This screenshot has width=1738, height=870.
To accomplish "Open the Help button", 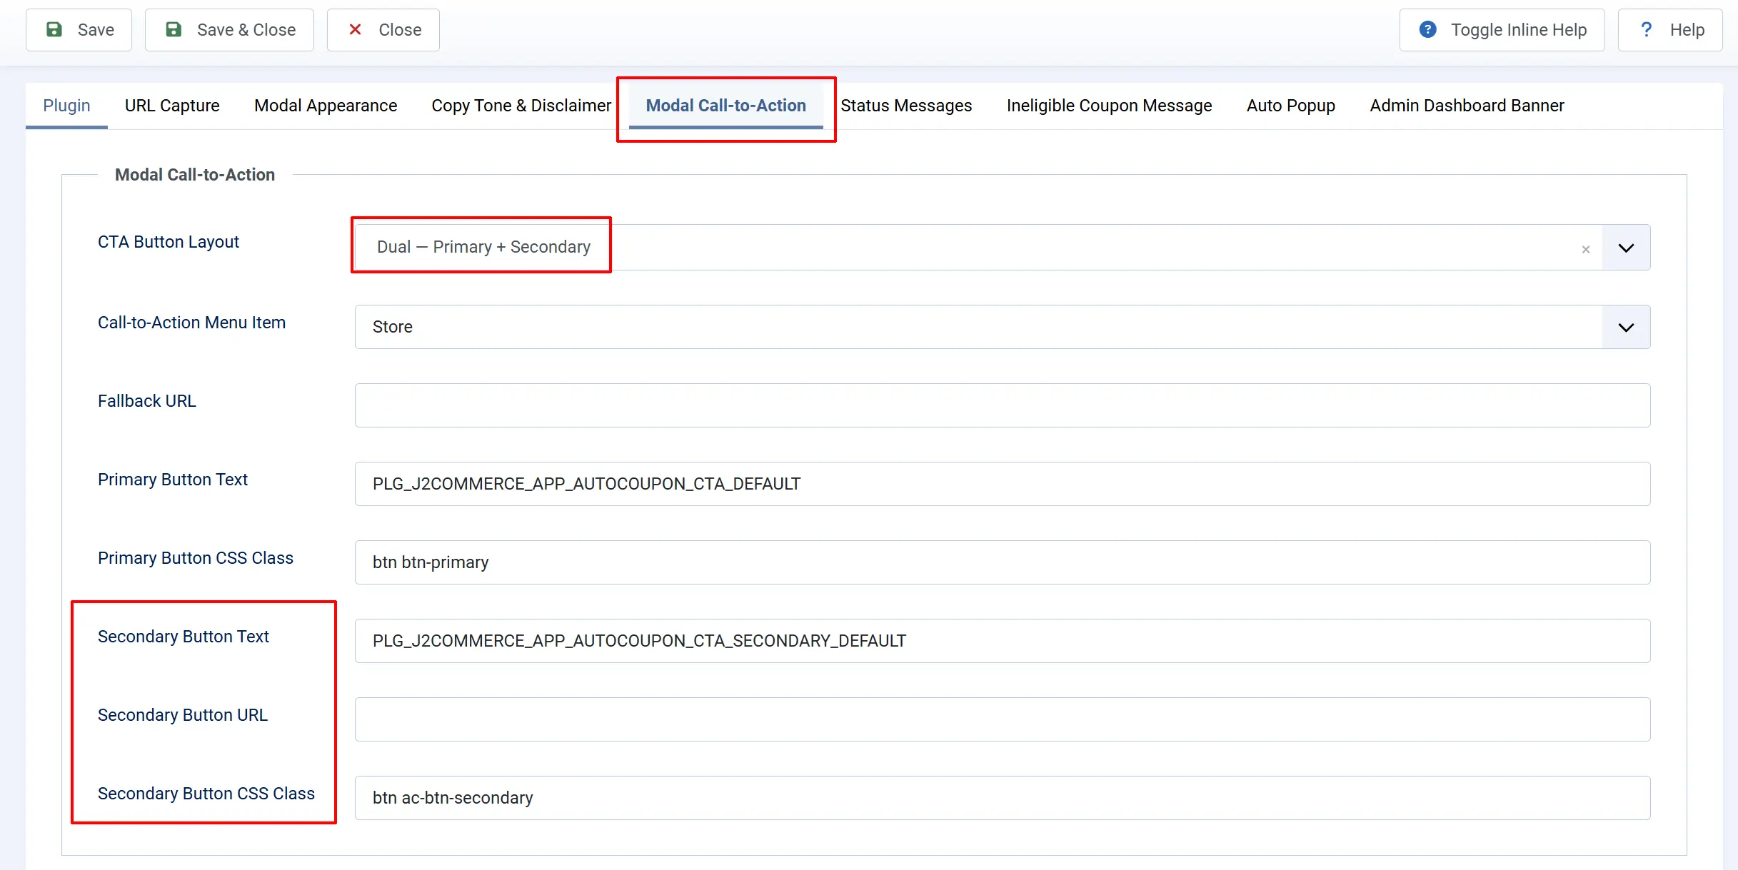I will click(x=1670, y=30).
